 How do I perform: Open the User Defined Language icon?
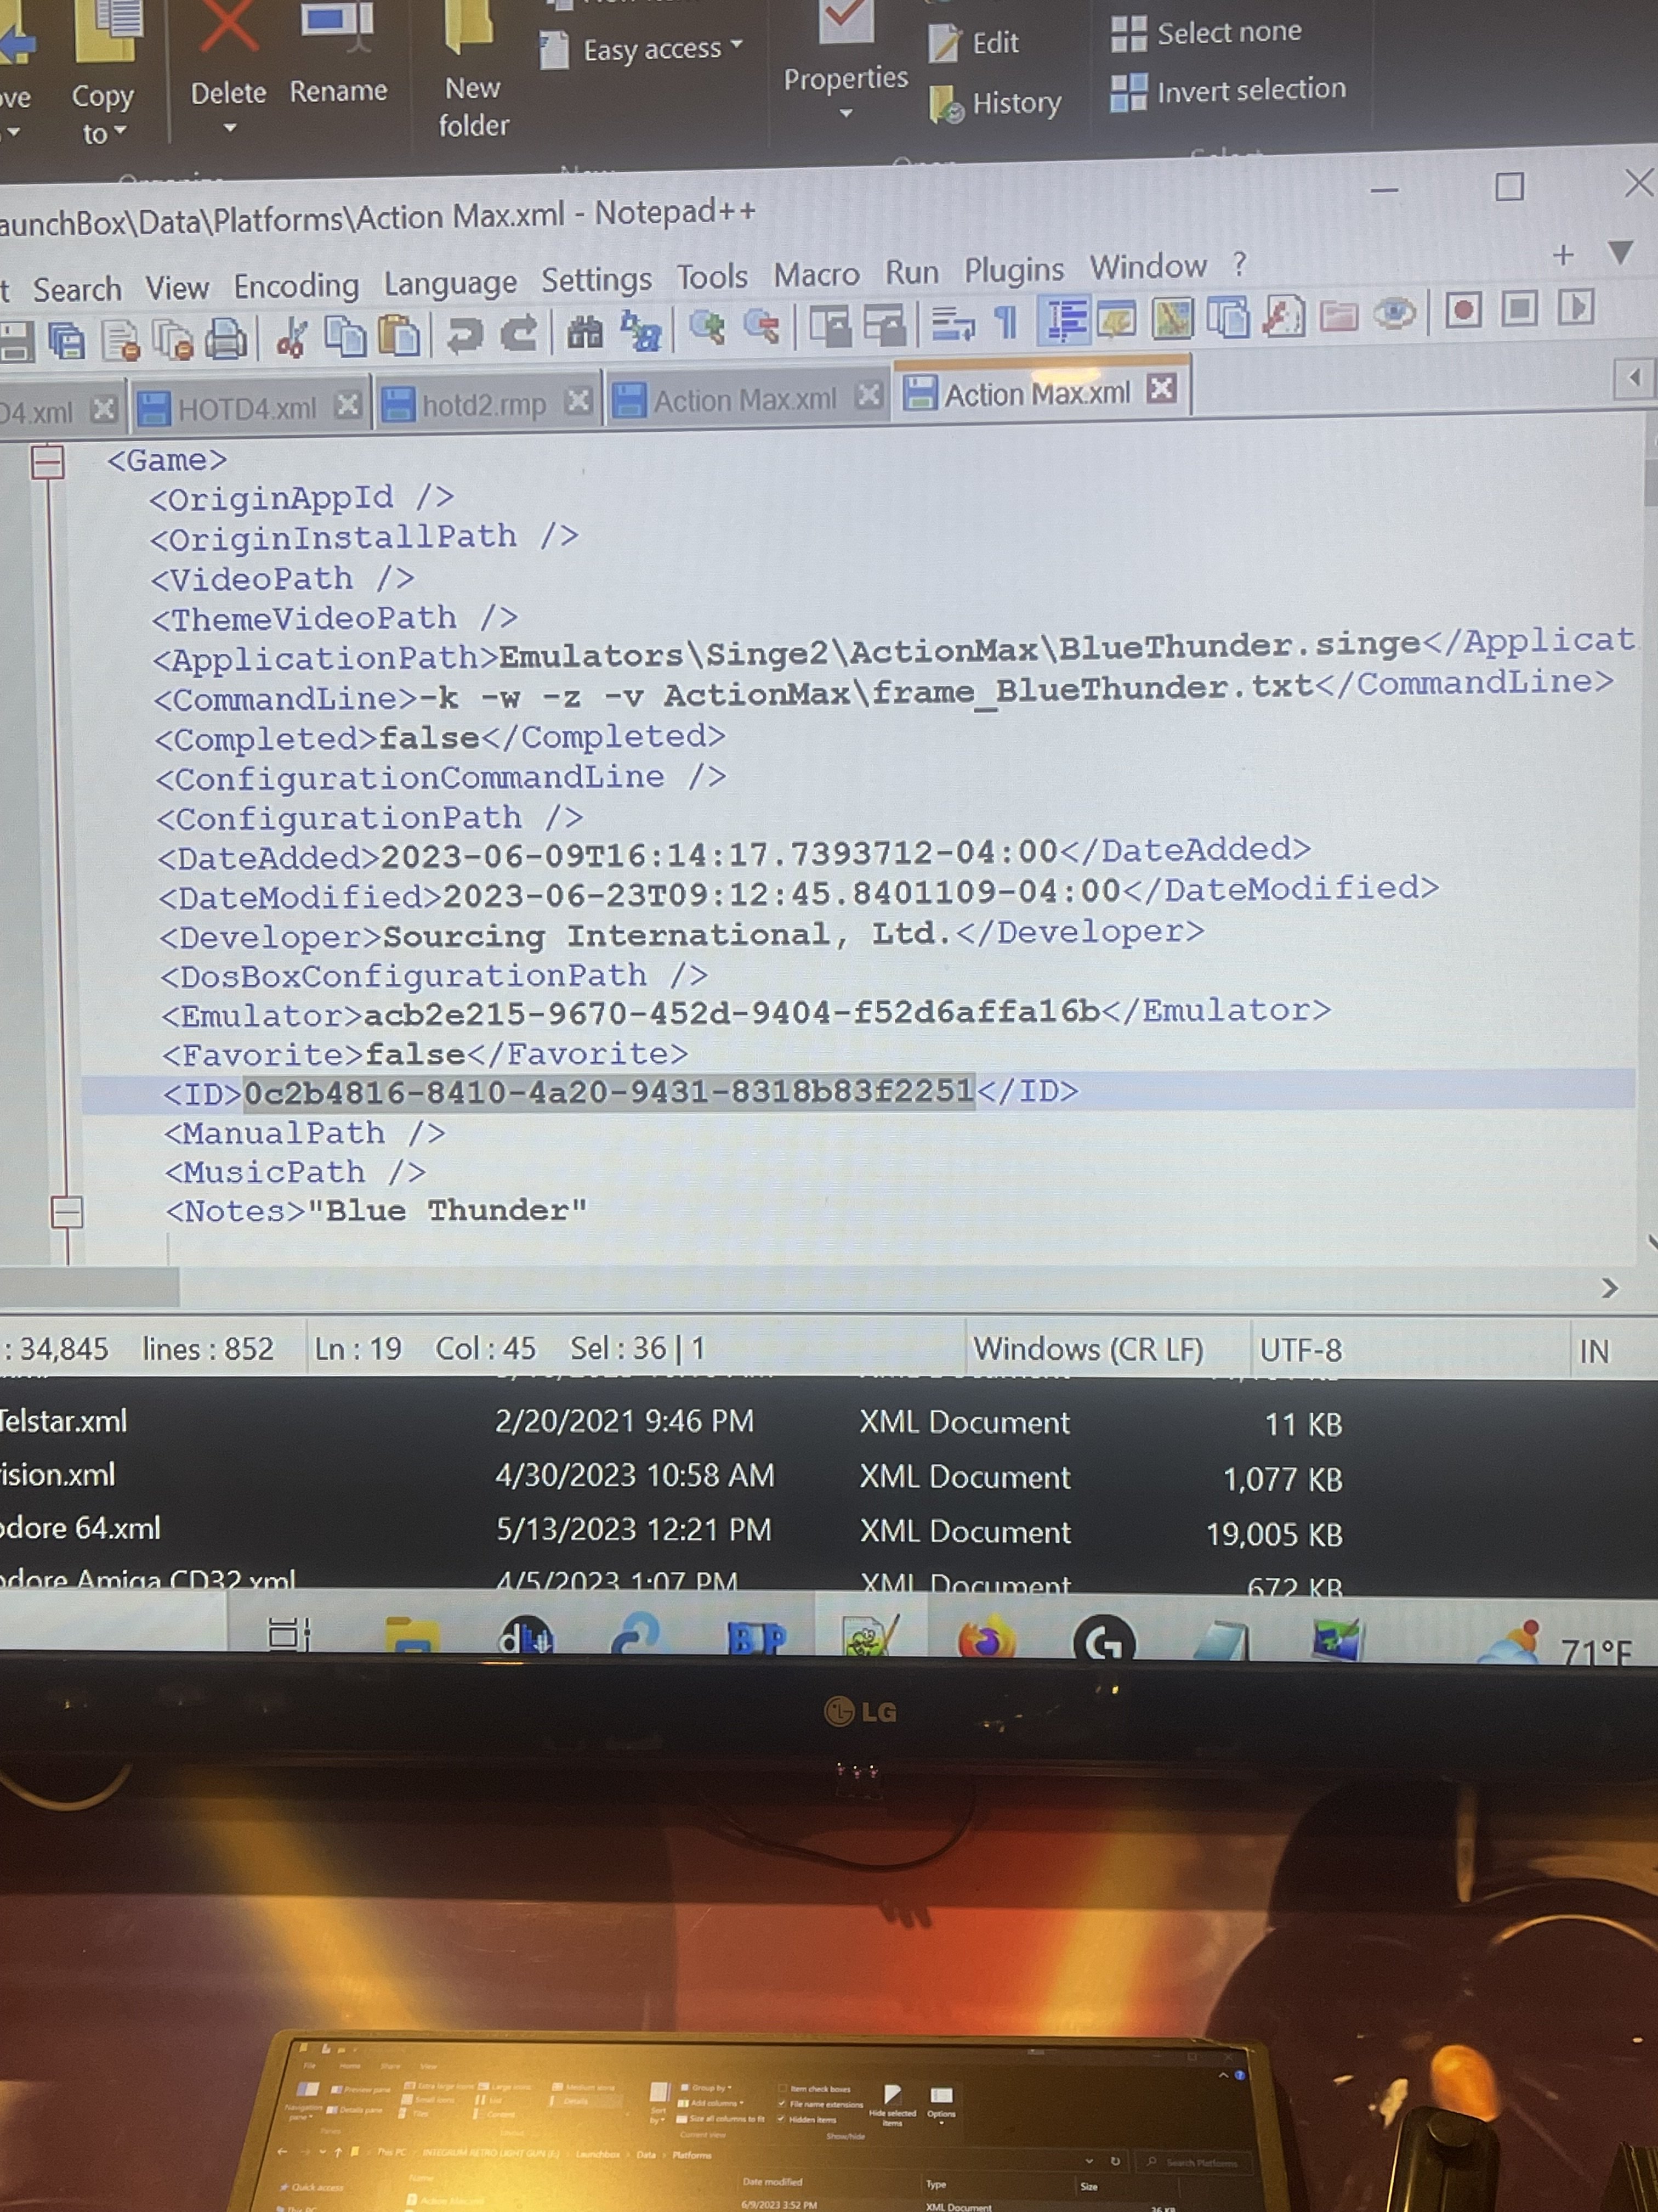1117,319
